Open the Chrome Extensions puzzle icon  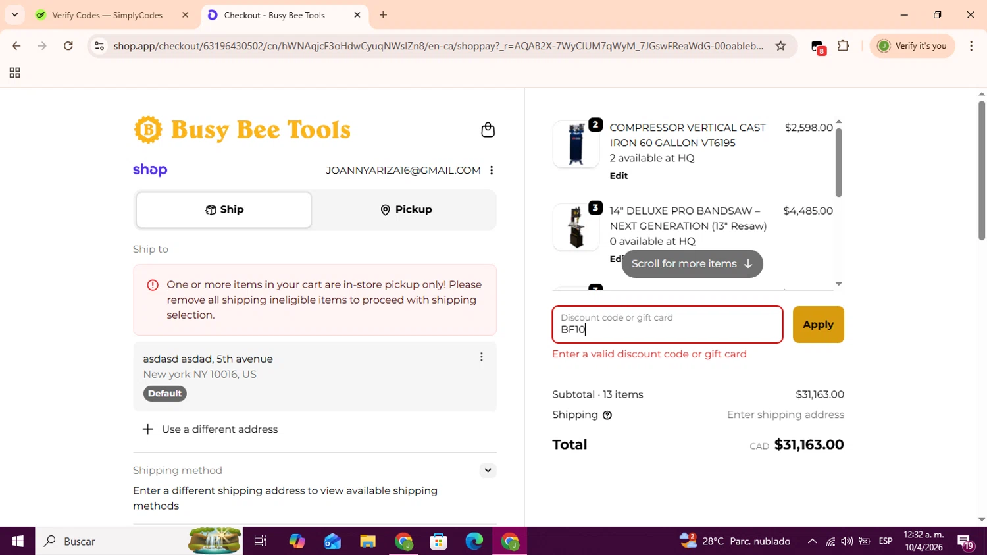[x=844, y=45]
